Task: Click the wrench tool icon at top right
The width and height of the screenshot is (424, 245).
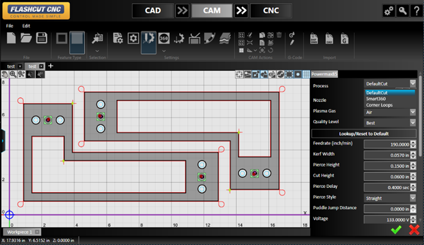Action: coord(403,11)
